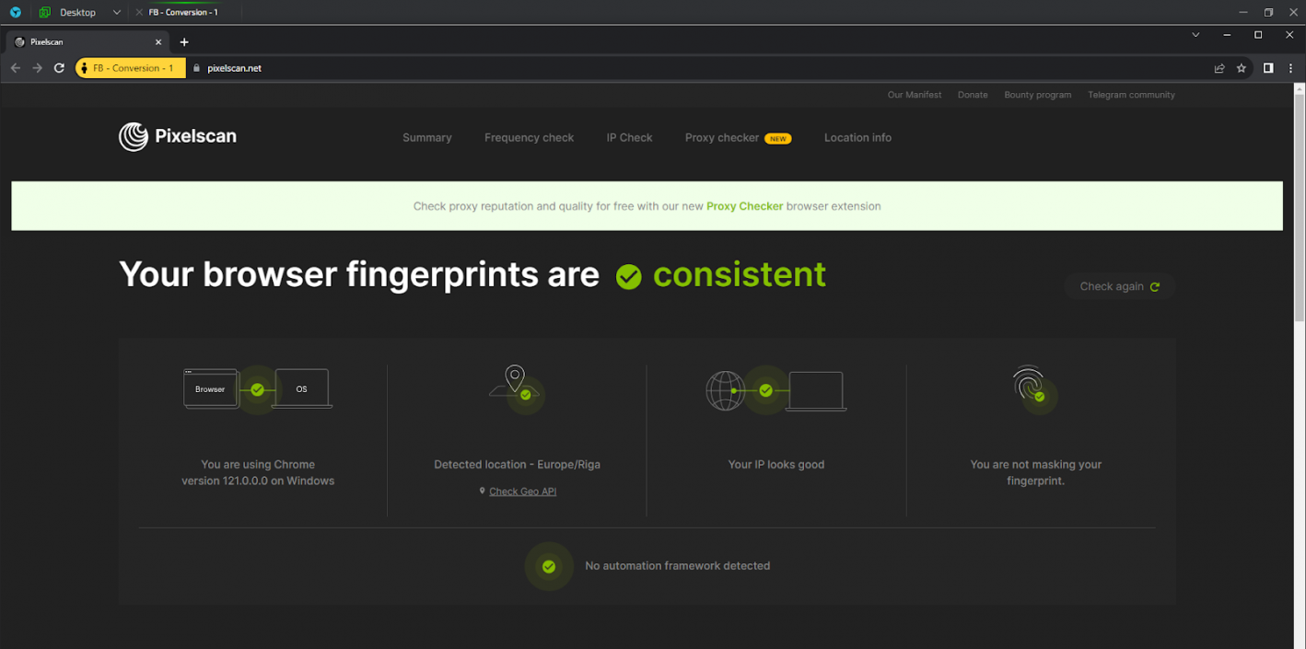Open the Telegram community link
Viewport: 1306px width, 649px height.
[x=1131, y=95]
